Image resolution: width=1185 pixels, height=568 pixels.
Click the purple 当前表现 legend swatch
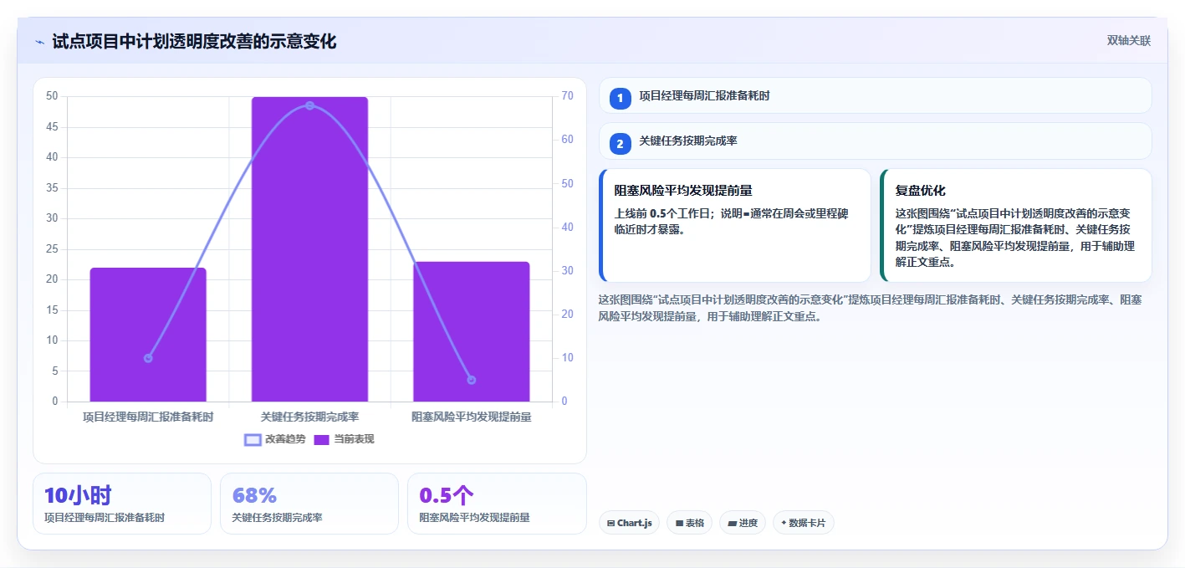(322, 439)
